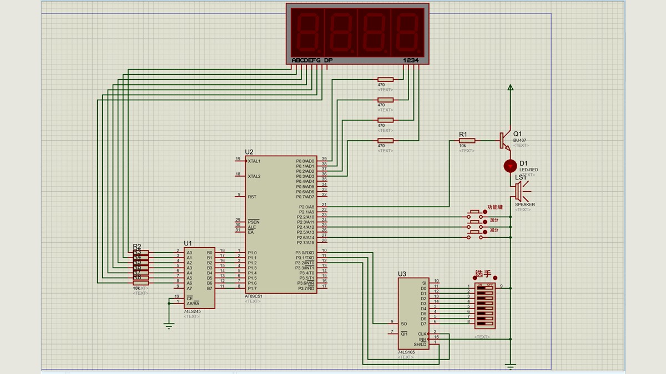Click the D1 LED-RED indicator
Image resolution: width=666 pixels, height=374 pixels.
pyautogui.click(x=510, y=166)
